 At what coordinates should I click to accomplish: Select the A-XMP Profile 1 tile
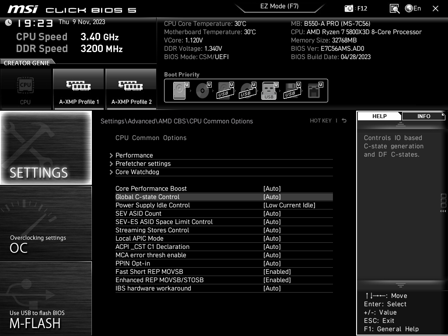[x=79, y=89]
